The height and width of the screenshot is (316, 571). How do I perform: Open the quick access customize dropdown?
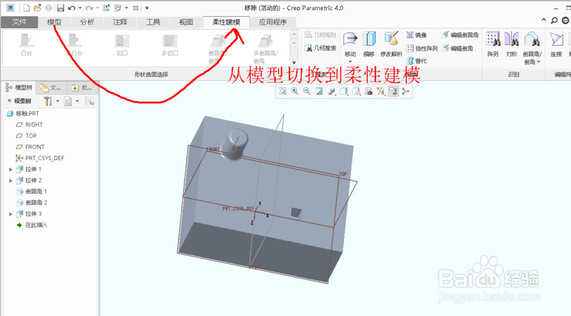click(147, 7)
